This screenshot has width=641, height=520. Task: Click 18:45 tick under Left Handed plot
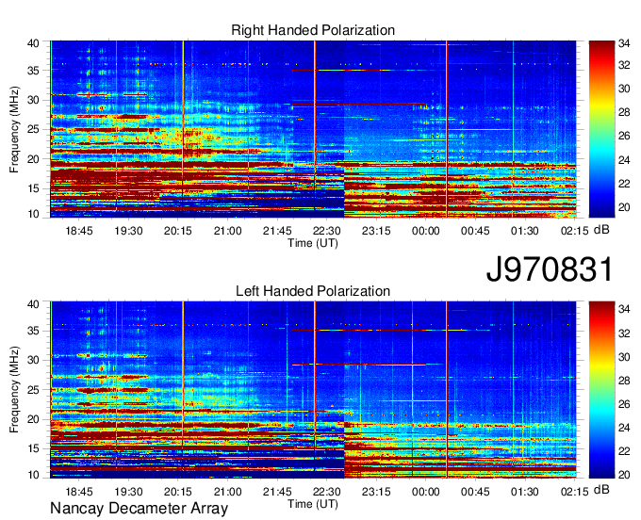(x=79, y=493)
